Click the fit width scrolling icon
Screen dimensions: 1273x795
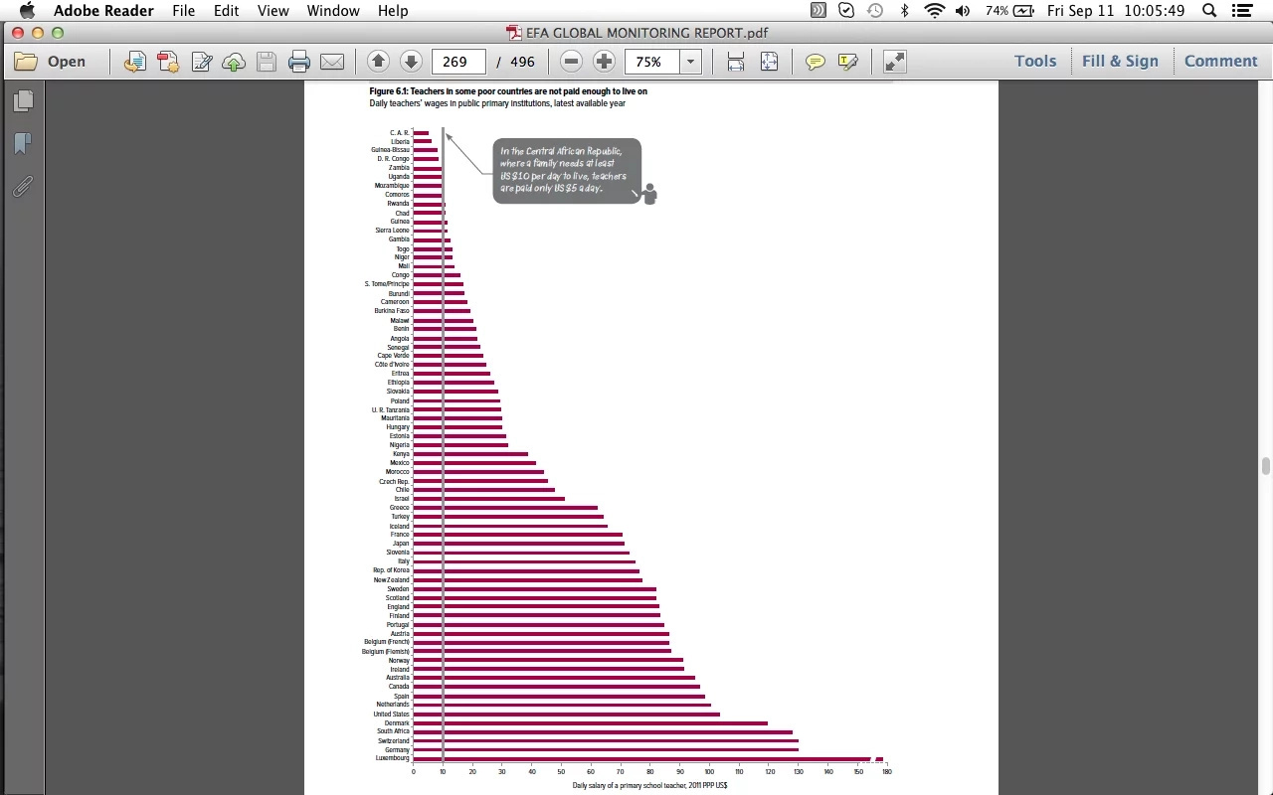click(x=736, y=62)
